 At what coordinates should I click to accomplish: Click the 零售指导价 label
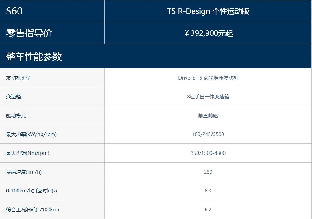tap(29, 33)
